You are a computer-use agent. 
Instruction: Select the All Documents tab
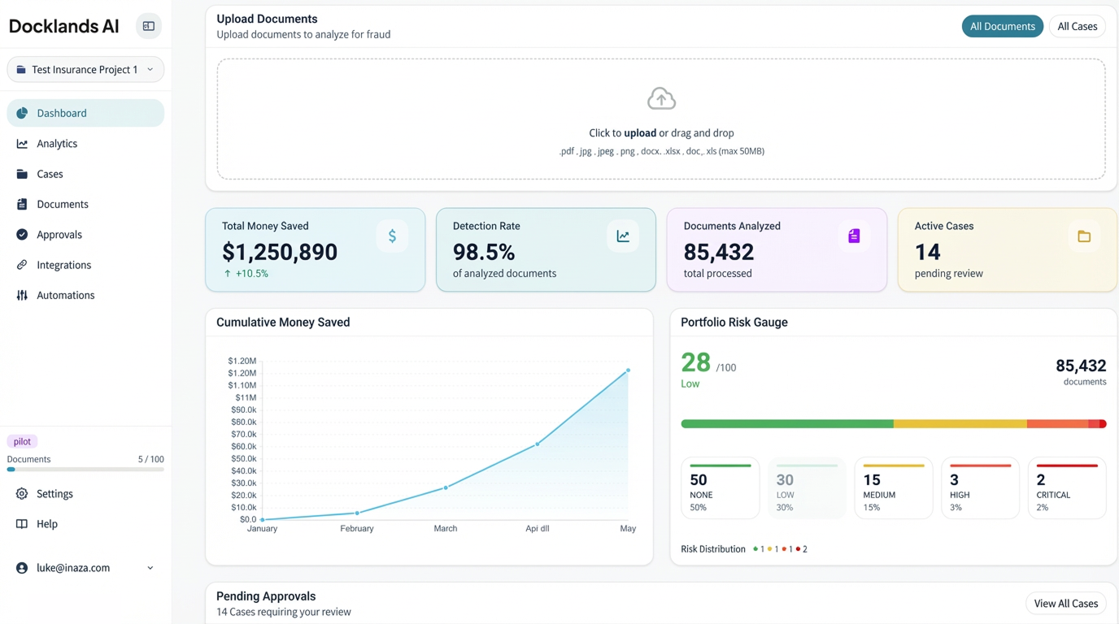tap(1003, 25)
